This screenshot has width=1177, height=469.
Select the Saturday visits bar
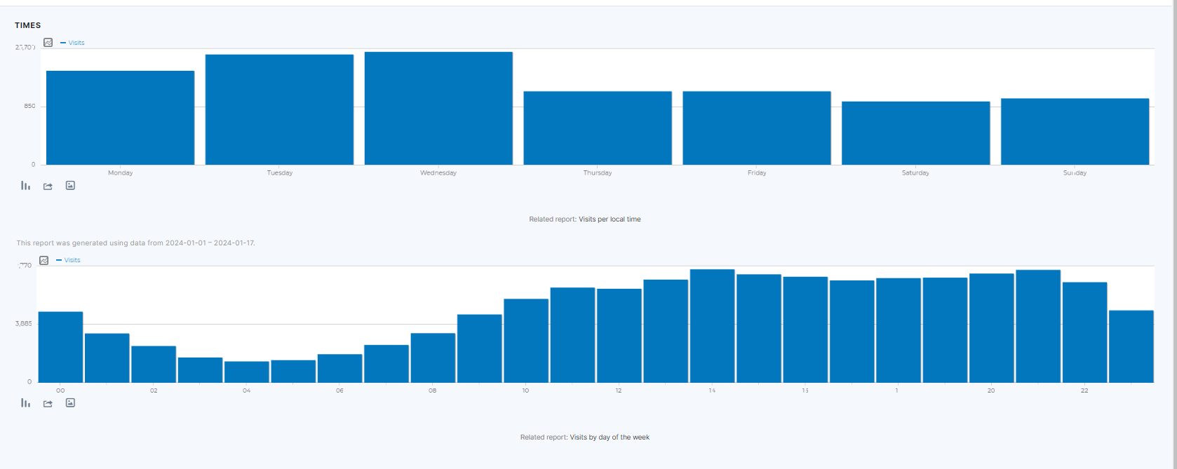click(x=915, y=133)
